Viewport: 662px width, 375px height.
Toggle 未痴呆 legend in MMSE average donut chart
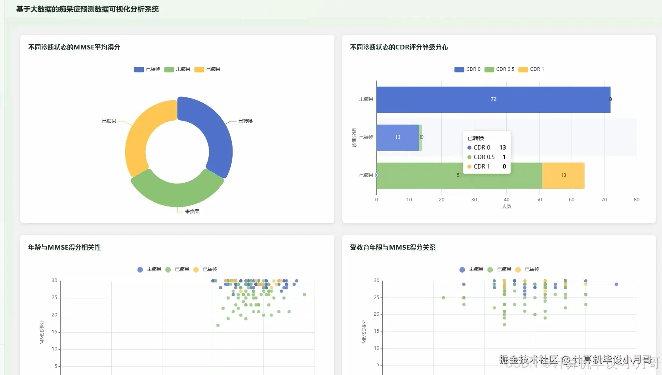pos(177,69)
